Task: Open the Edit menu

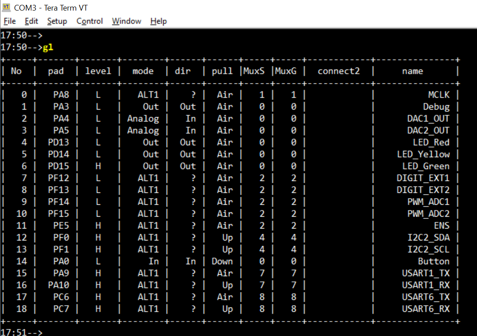Action: [31, 21]
